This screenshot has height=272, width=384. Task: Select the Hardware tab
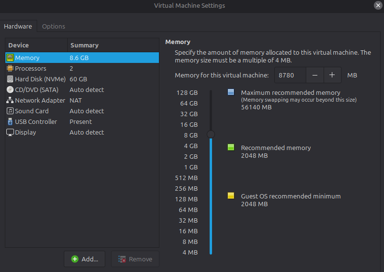[x=18, y=26]
